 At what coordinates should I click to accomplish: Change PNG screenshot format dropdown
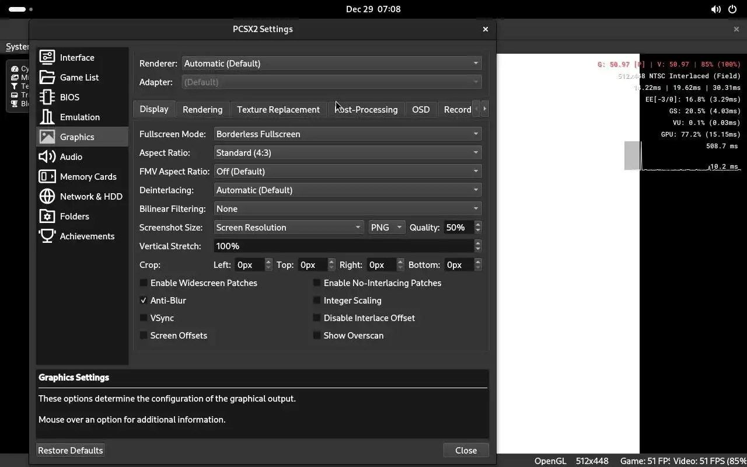coord(386,227)
